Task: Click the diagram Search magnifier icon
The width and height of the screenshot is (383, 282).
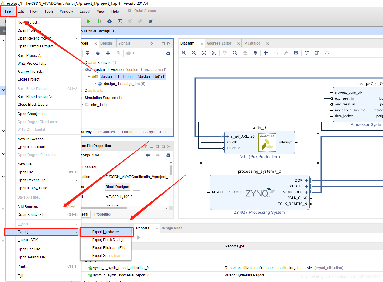Action: coord(235,53)
